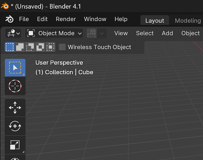Screen dimensions: 203x160
Task: Open the View menu in 3D viewport
Action: pos(121,33)
